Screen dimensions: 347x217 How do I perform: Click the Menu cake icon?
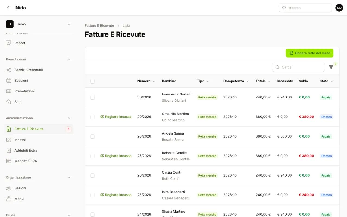9,199
